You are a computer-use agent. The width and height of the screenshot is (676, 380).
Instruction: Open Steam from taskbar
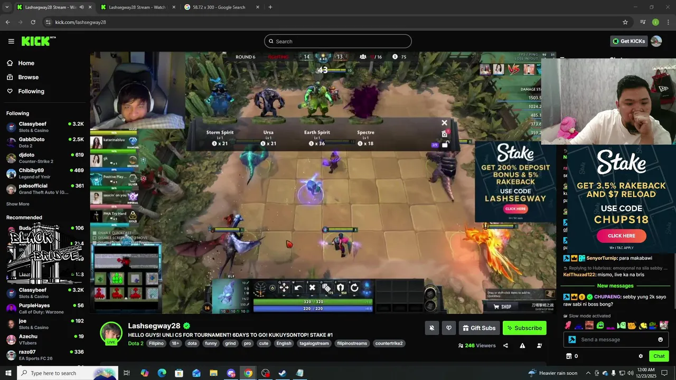coord(283,373)
